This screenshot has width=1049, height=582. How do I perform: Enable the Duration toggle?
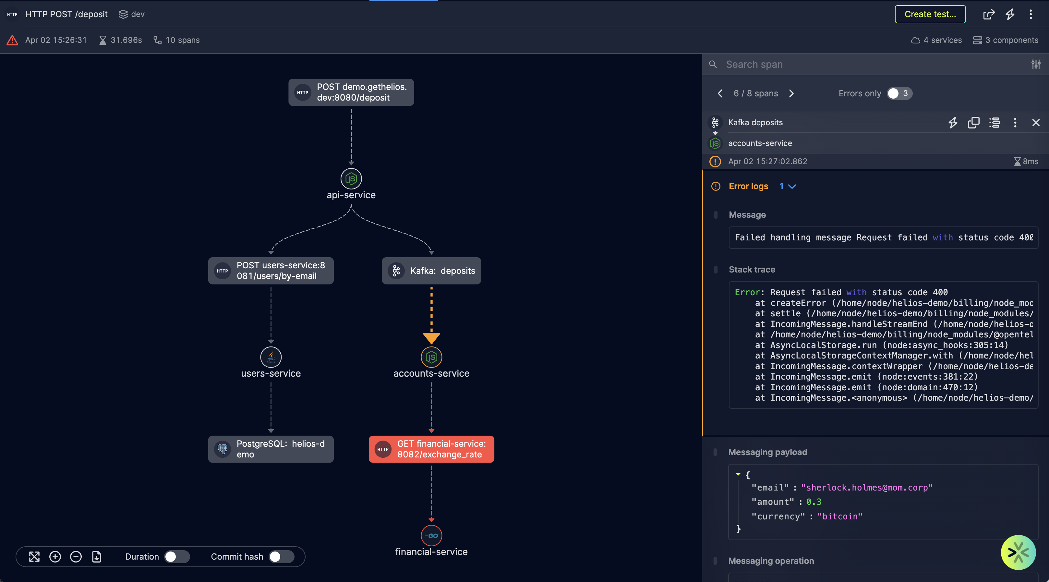tap(176, 557)
